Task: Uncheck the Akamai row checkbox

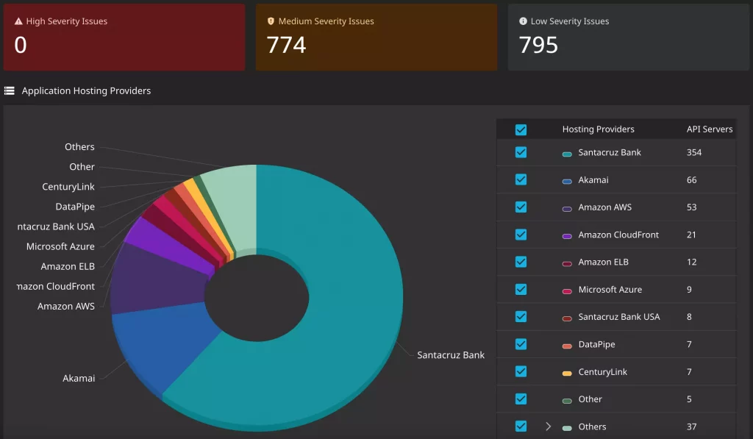Action: 521,179
